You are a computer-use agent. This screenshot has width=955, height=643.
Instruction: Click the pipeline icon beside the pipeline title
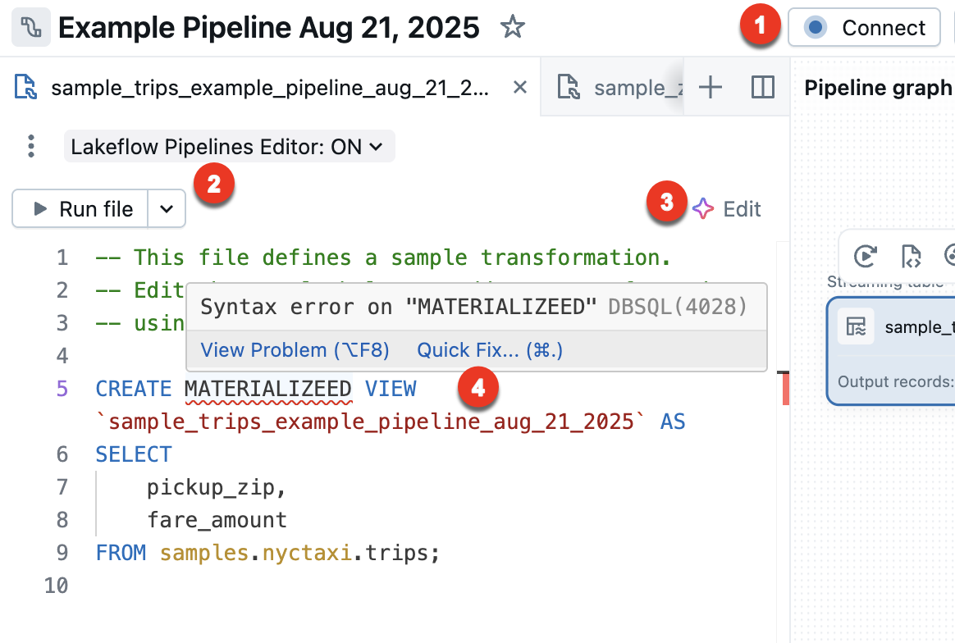point(30,27)
